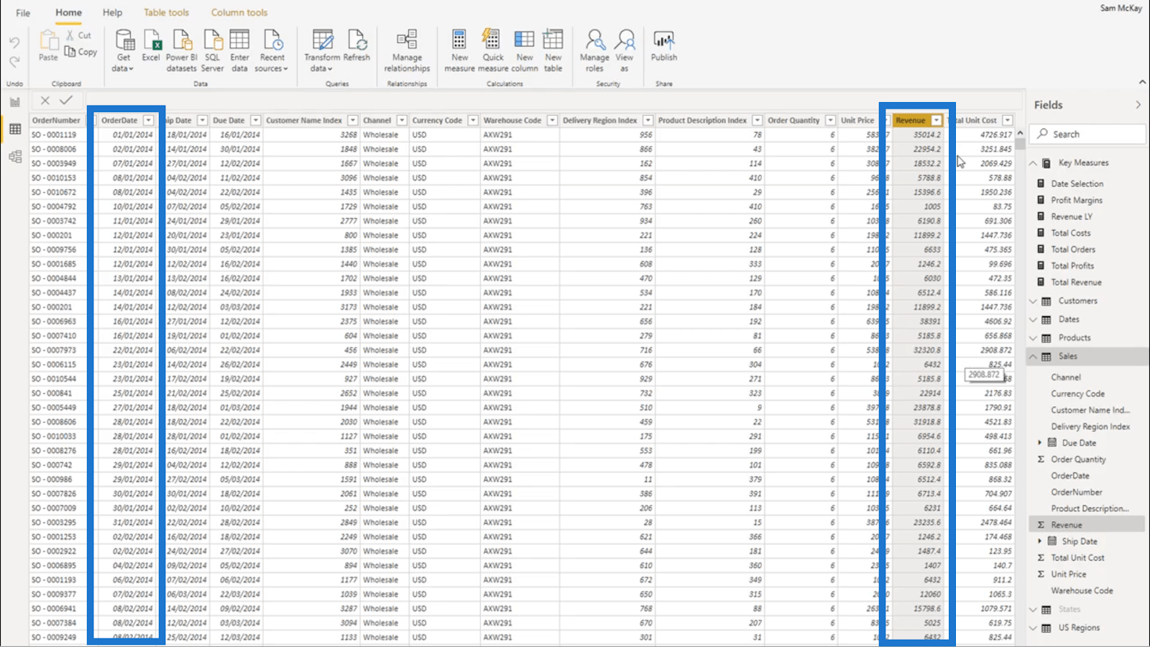
Task: Switch to the Help tab
Action: (112, 12)
